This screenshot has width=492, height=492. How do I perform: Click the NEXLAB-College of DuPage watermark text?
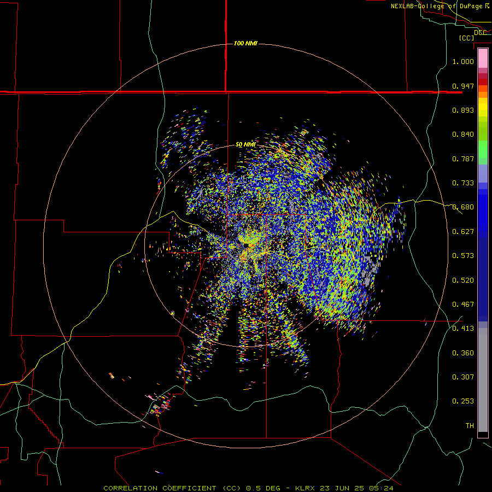click(440, 6)
